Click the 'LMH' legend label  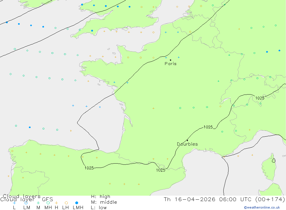78,208
